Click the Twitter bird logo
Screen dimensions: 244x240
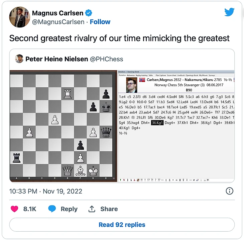[229, 12]
